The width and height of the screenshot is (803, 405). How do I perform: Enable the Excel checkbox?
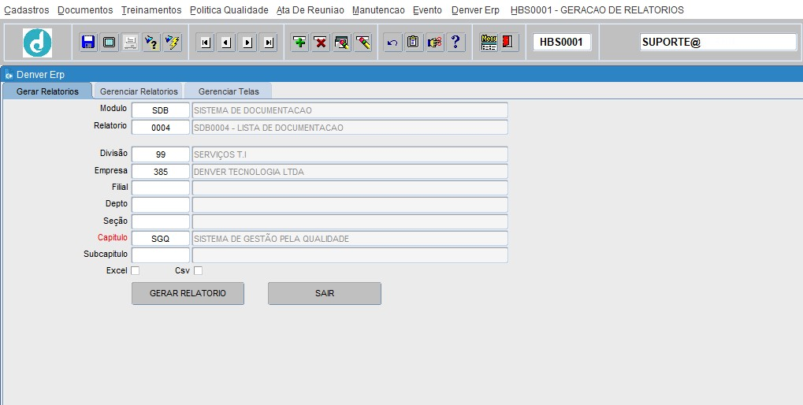pos(135,271)
